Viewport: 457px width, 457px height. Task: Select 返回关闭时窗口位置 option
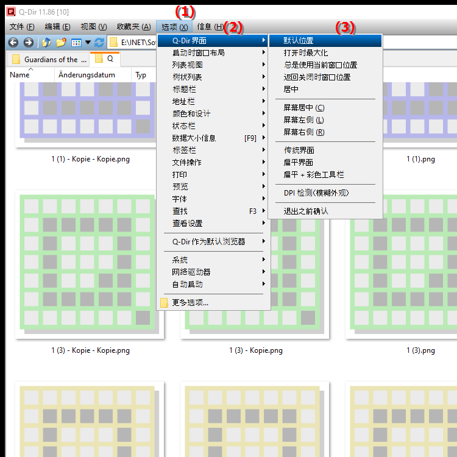[x=325, y=77]
